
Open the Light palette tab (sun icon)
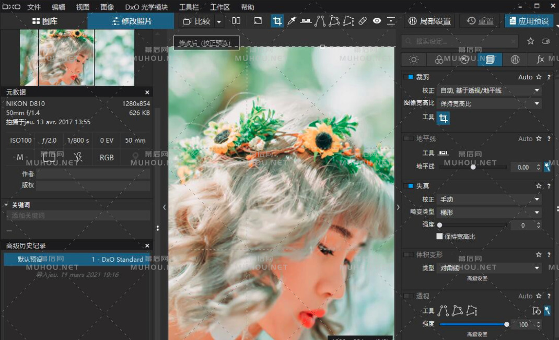point(414,60)
